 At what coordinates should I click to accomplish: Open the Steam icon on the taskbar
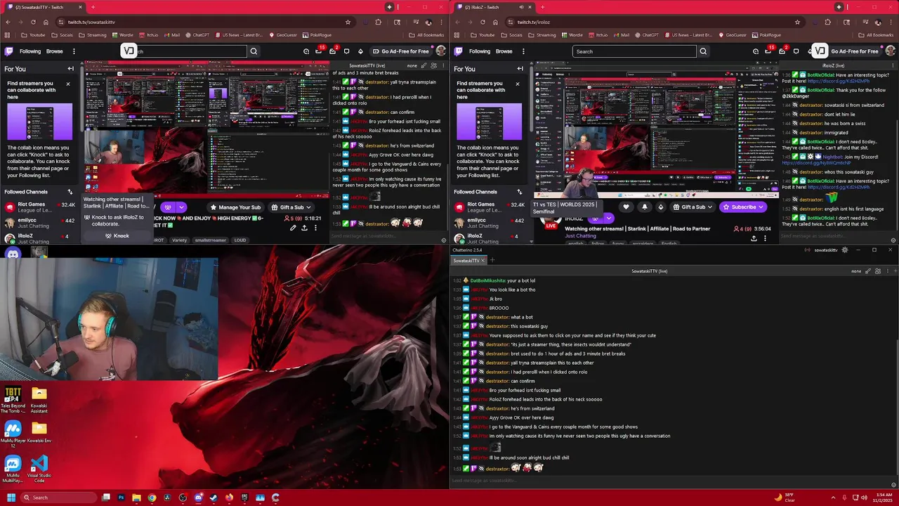click(x=214, y=498)
